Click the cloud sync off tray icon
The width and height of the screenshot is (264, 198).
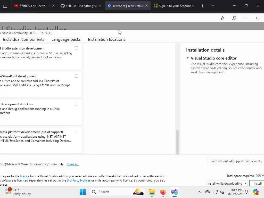[x=208, y=192]
